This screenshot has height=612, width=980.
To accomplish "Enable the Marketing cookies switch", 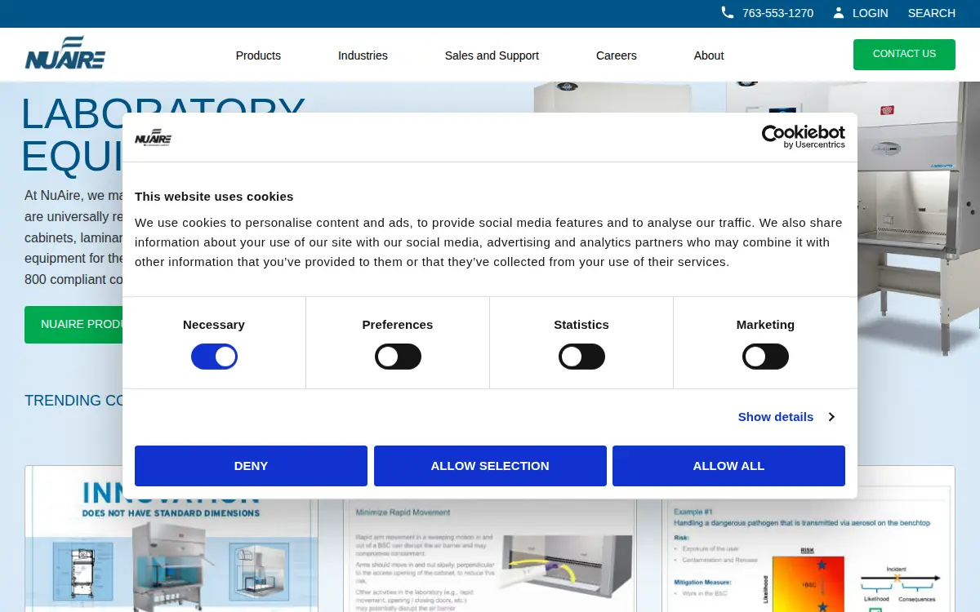I will (x=765, y=357).
